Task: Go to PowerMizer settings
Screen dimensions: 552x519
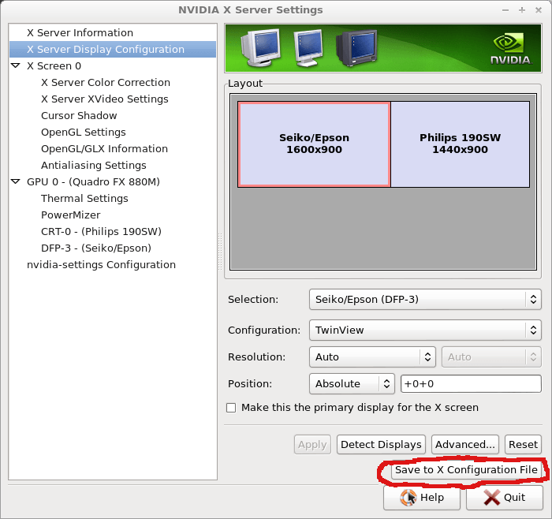Action: click(x=70, y=215)
